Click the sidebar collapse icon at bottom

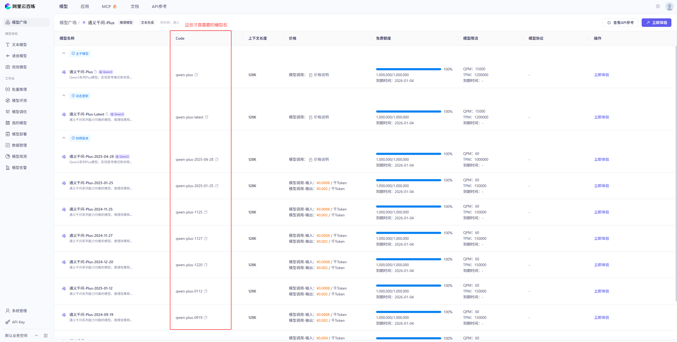tap(46, 336)
